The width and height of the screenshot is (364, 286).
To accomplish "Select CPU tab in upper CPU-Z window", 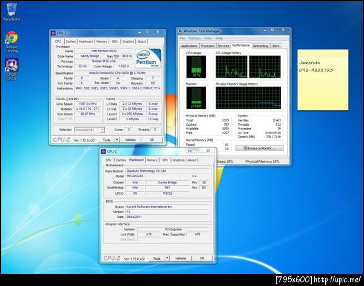I will coord(58,41).
